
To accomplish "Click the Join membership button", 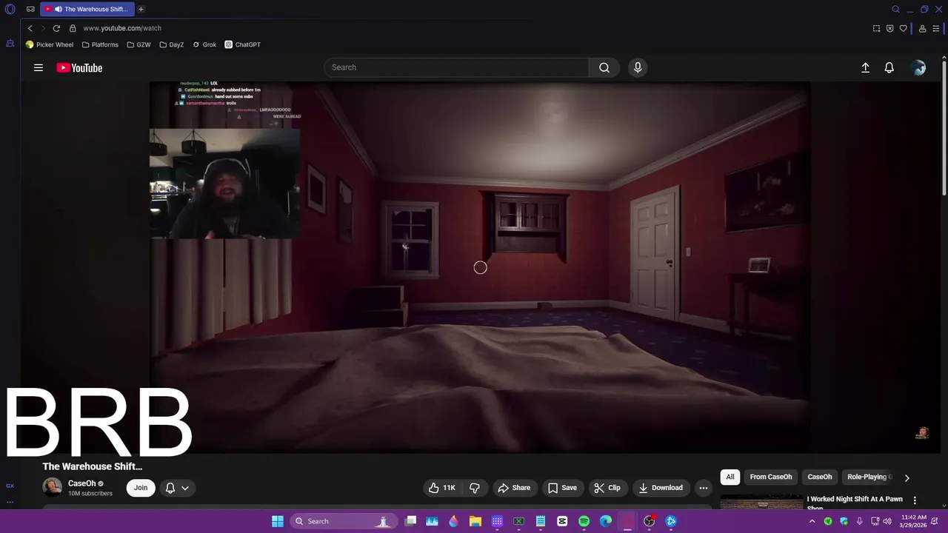I will [x=141, y=488].
